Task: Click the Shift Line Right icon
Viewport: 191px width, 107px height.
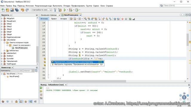Action: (118, 19)
